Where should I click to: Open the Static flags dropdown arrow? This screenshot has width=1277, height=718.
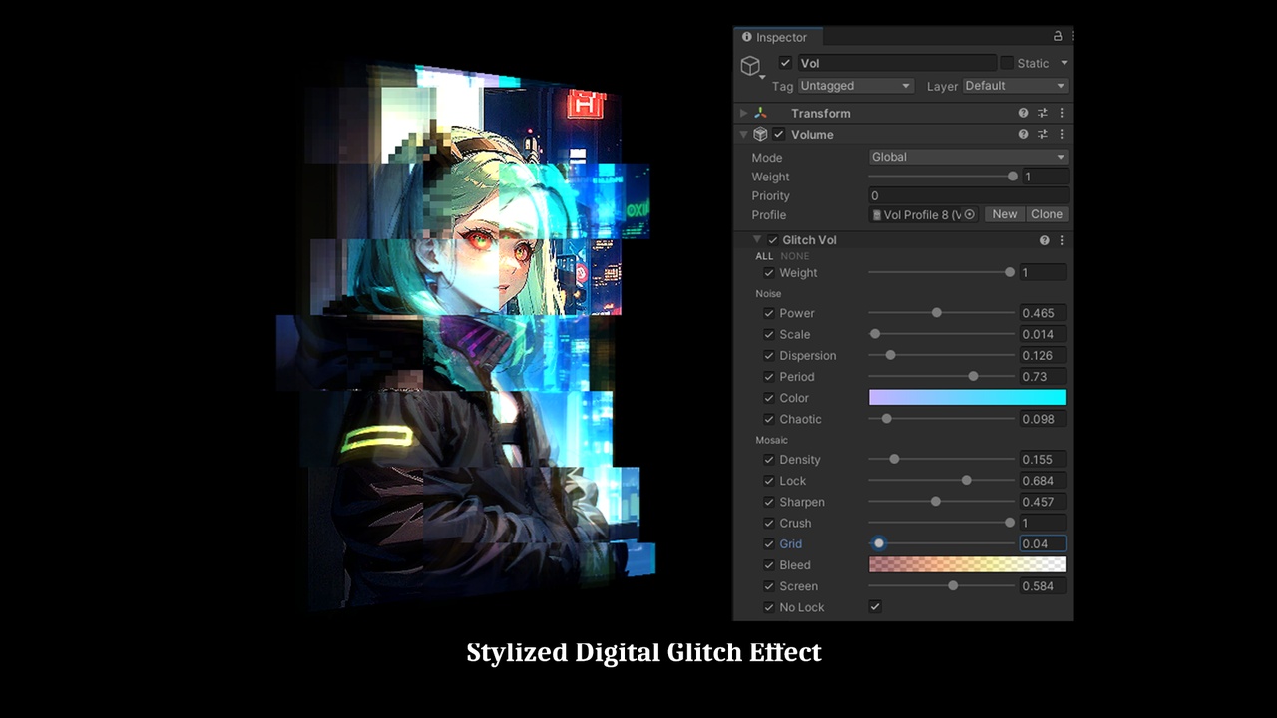[x=1064, y=63]
